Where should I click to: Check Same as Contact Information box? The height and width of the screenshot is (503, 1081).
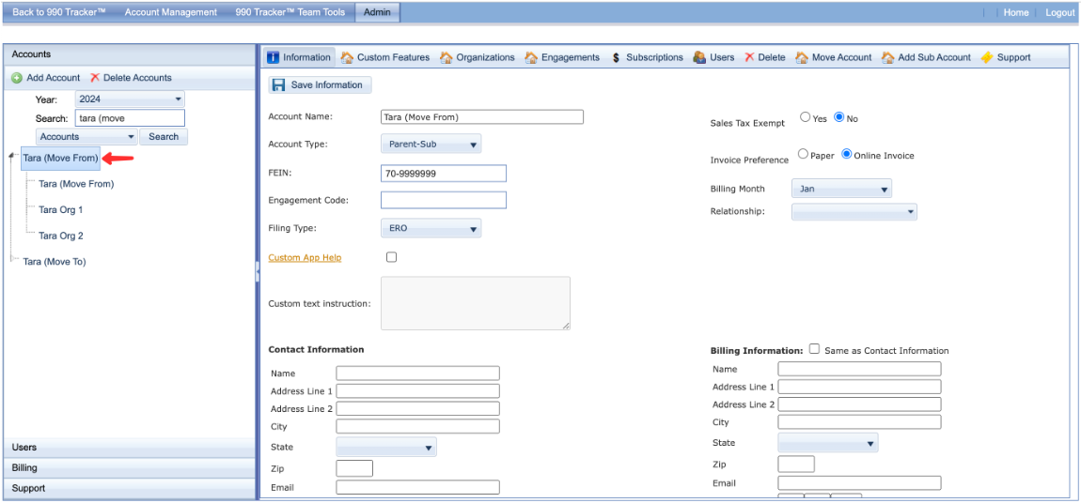(814, 349)
